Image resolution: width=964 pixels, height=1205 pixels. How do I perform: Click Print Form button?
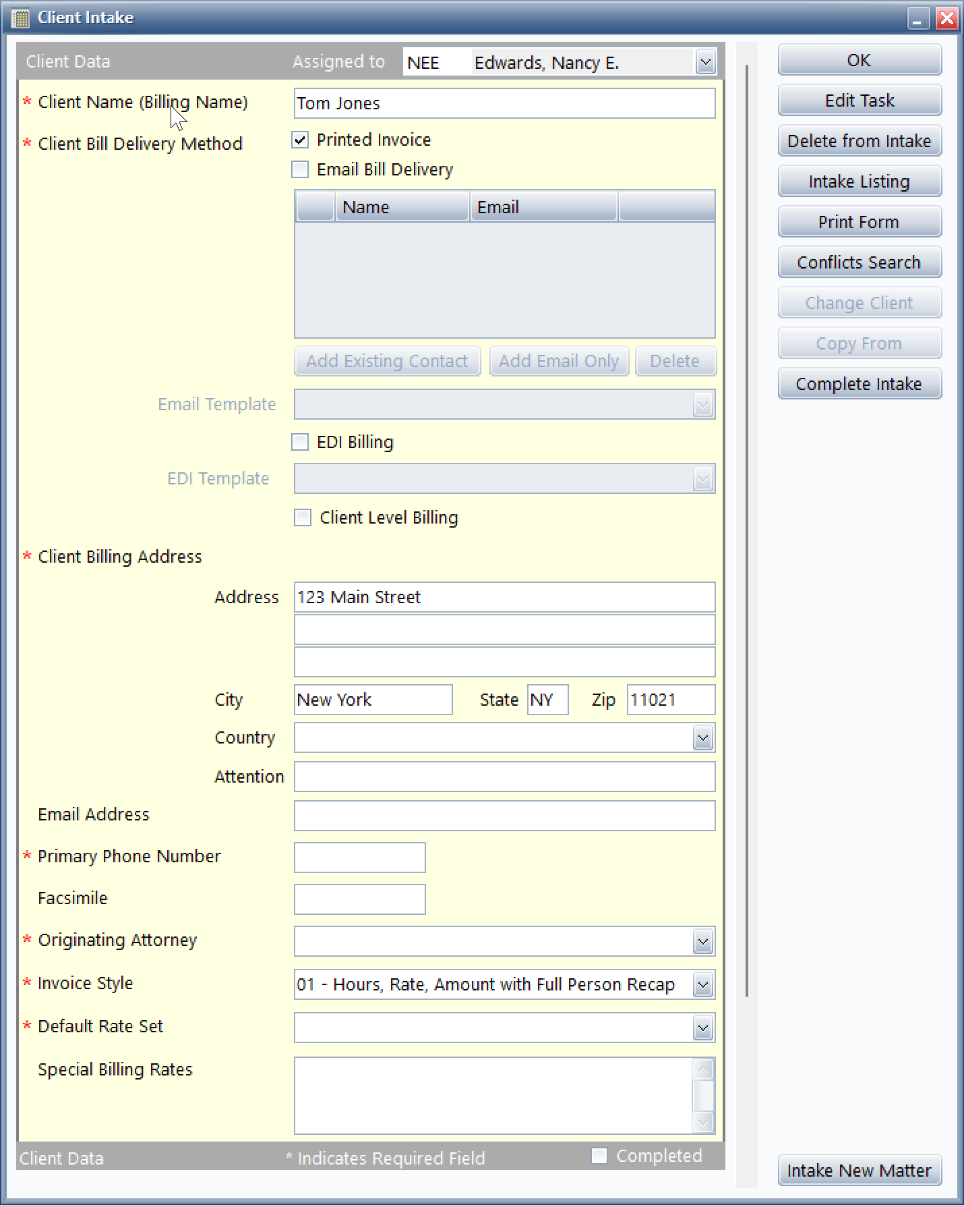860,222
